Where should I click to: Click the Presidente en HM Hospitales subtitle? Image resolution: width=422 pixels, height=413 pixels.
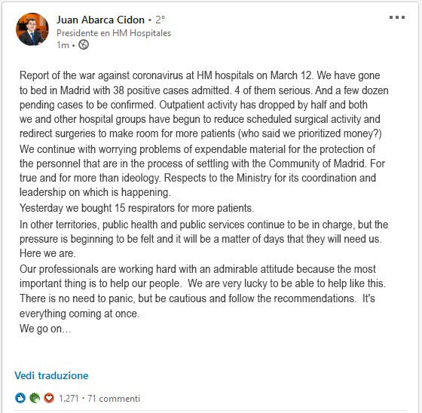[x=114, y=33]
